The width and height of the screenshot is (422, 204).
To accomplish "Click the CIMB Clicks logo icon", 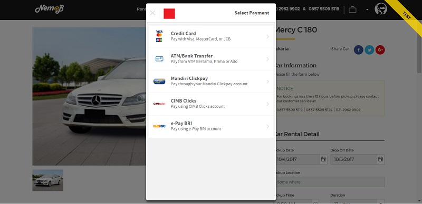I will point(159,104).
